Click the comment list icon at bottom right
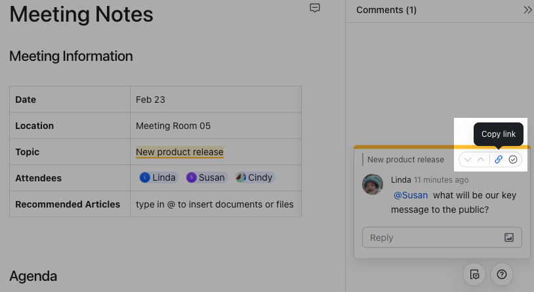The height and width of the screenshot is (292, 534). pyautogui.click(x=475, y=274)
